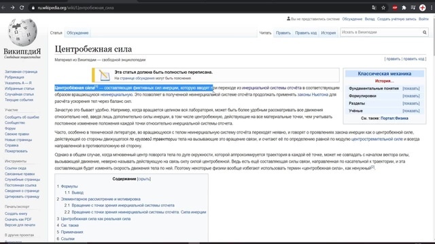The width and height of the screenshot is (435, 244).
Task: Click Скачать как PDF link
Action: (18, 220)
